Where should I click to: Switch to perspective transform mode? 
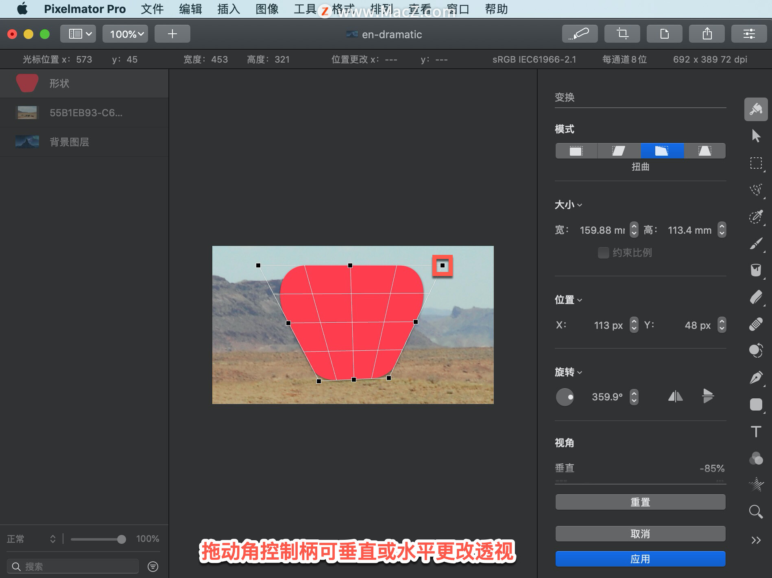[x=704, y=151]
